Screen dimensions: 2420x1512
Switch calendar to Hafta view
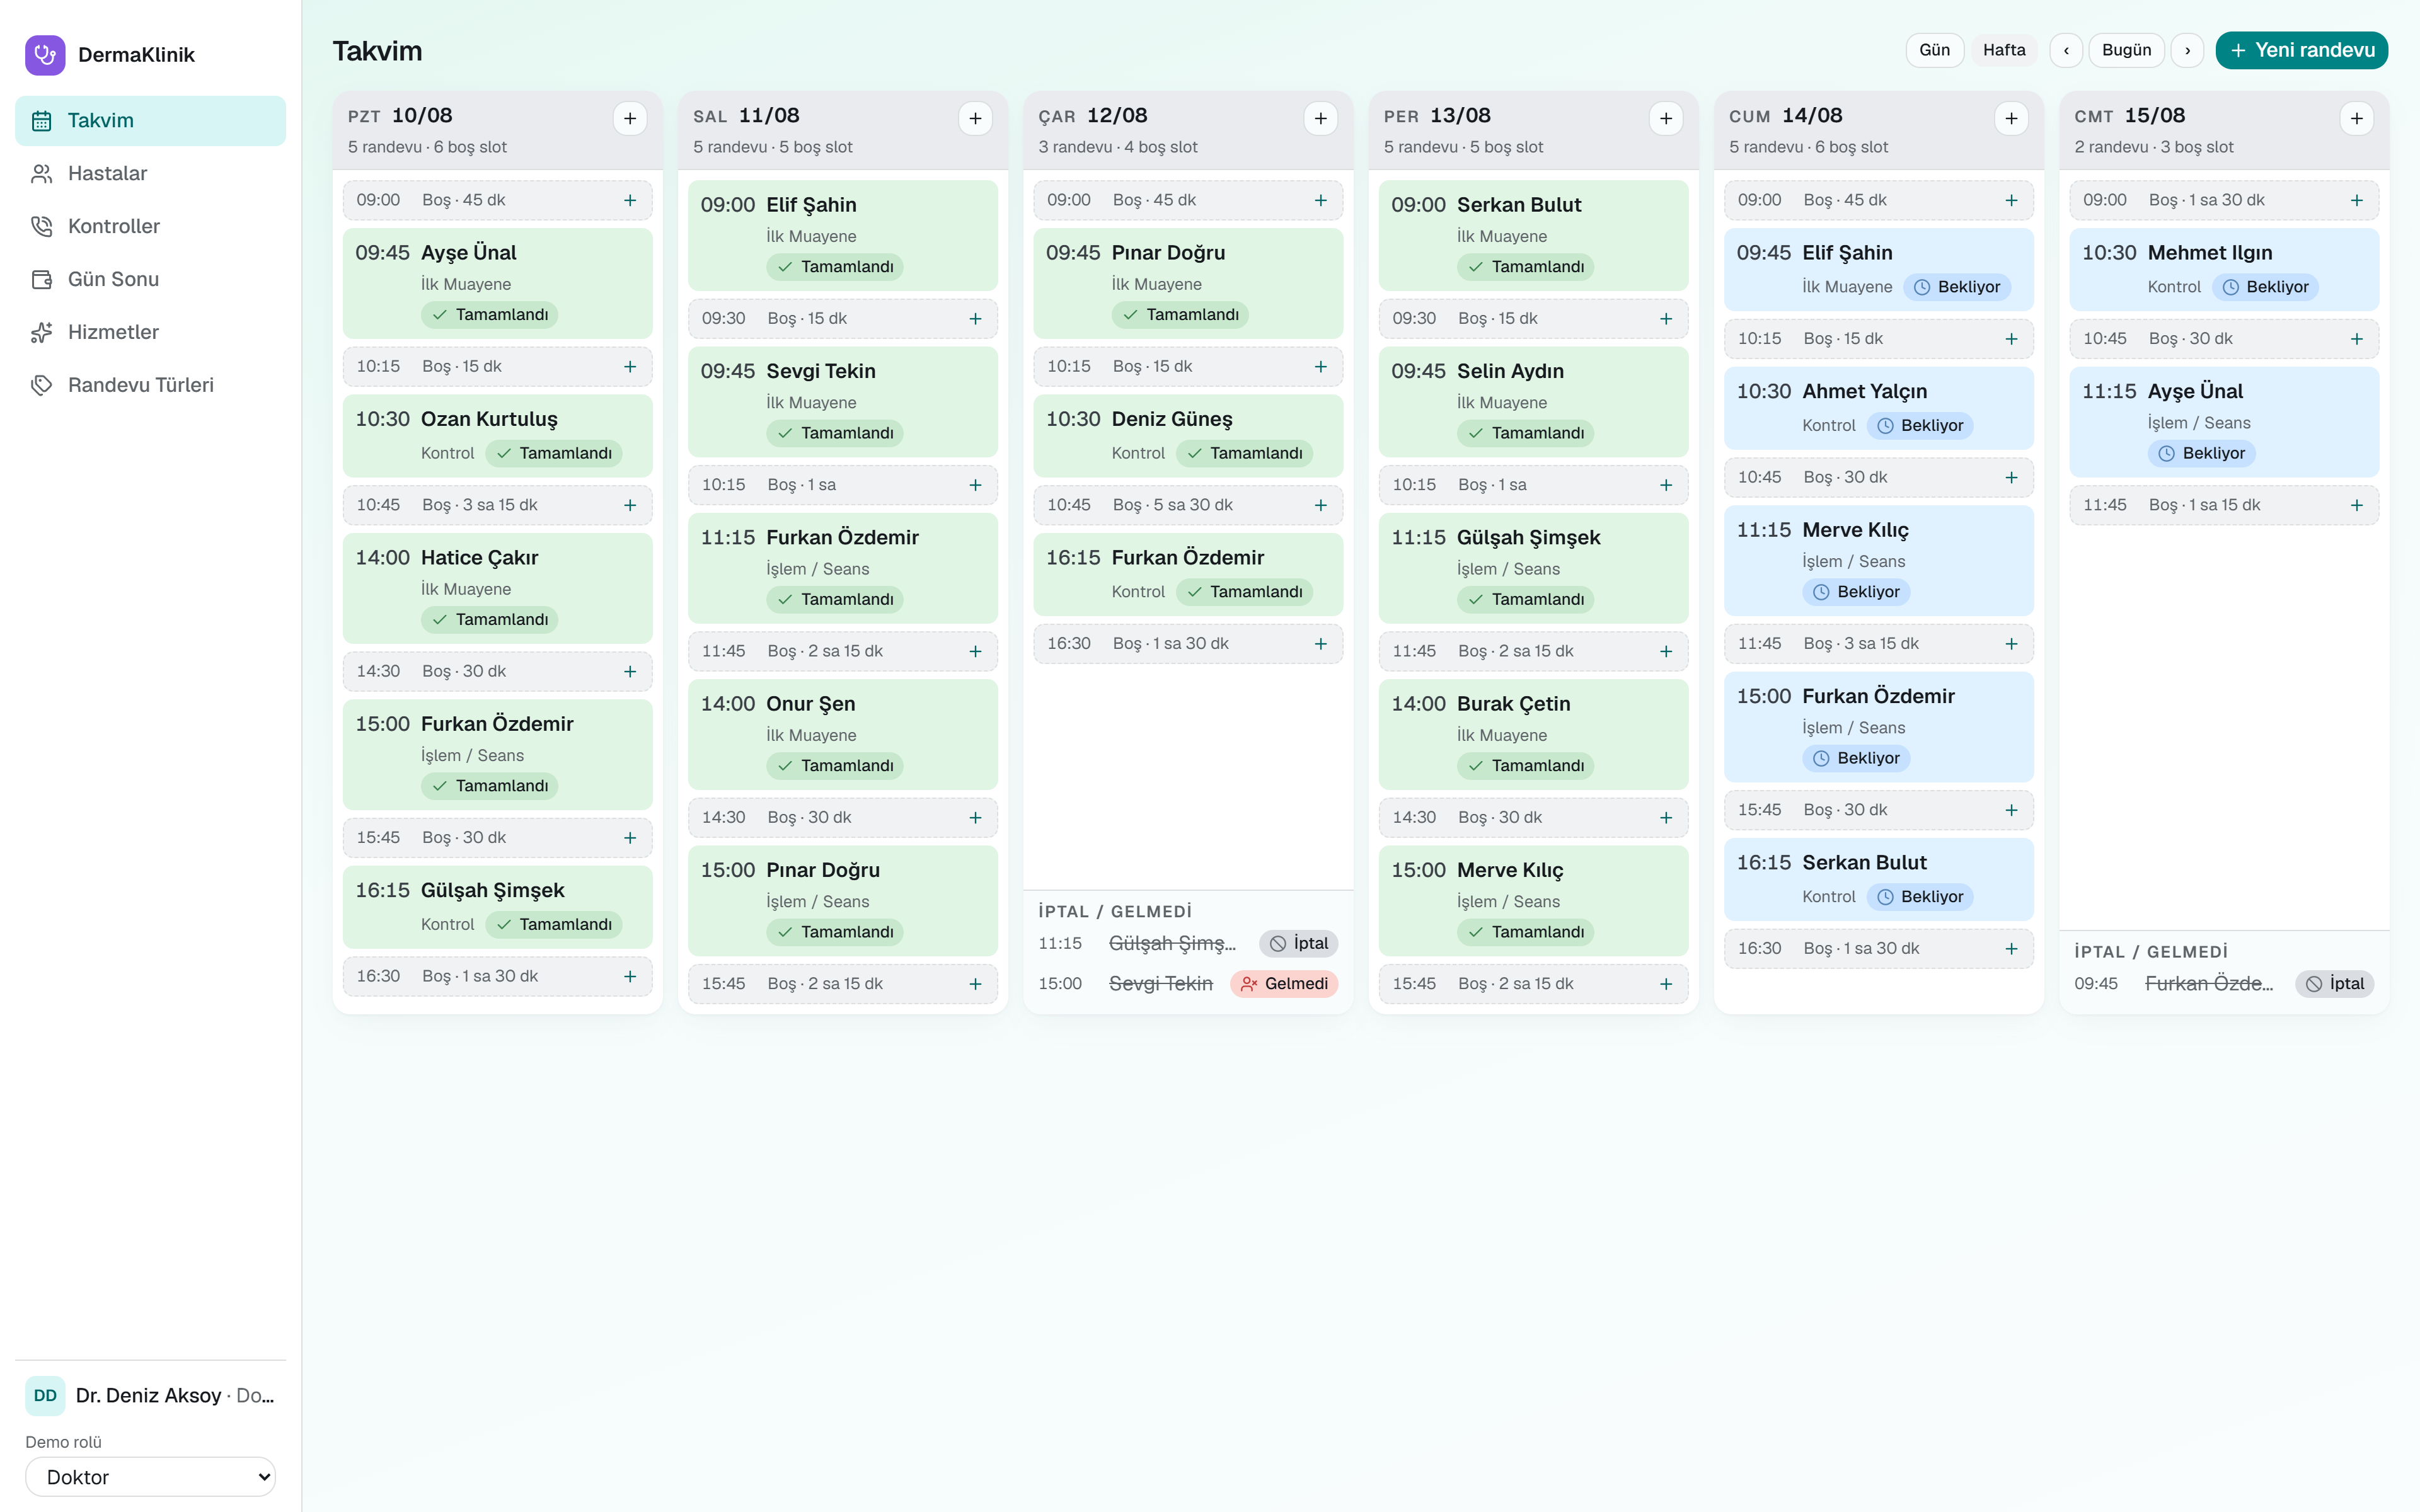2004,50
